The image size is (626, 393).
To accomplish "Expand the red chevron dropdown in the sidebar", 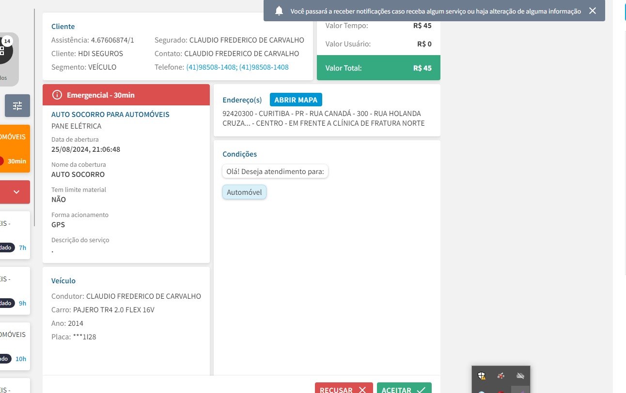I will point(16,192).
